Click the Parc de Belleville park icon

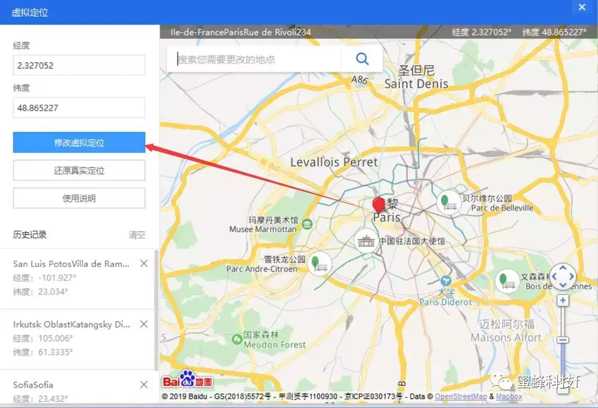(448, 202)
